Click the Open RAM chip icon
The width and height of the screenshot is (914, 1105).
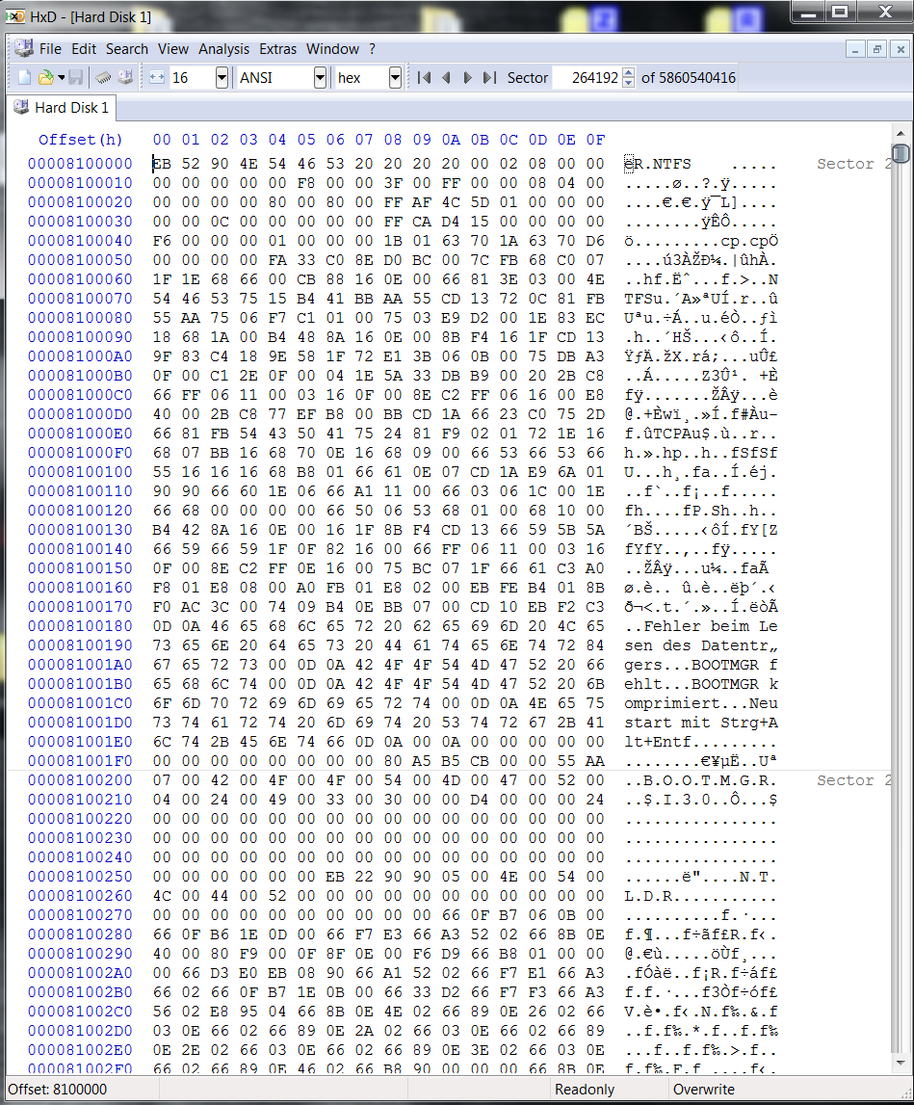point(104,77)
